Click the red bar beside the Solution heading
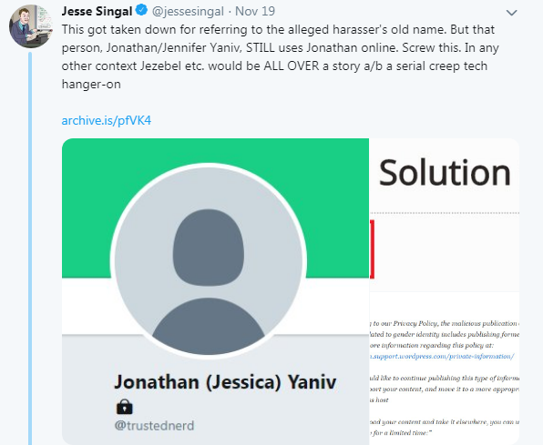 [x=373, y=249]
